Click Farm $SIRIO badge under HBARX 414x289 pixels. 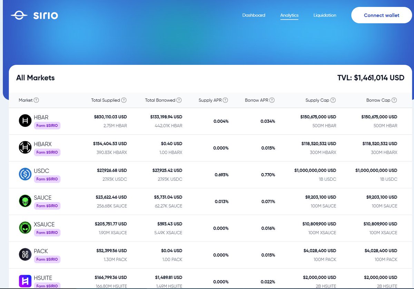[47, 152]
